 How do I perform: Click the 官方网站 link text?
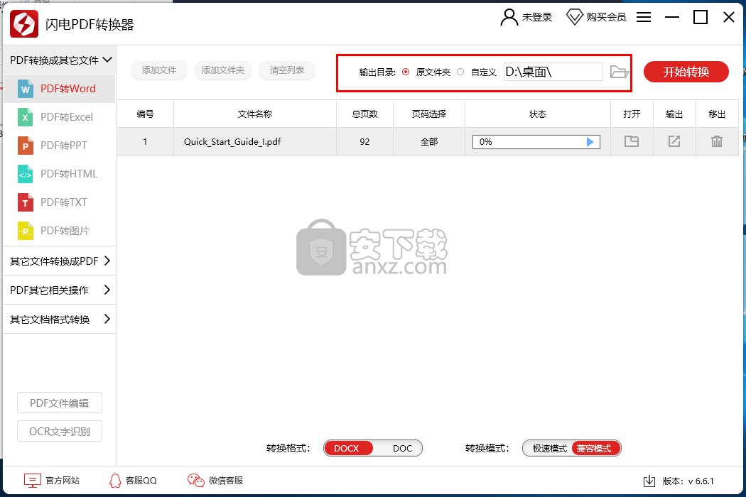point(63,481)
